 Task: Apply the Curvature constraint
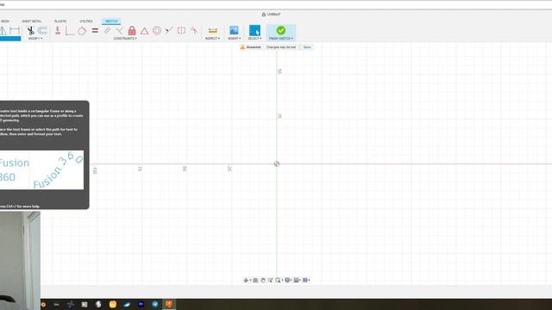tap(194, 31)
